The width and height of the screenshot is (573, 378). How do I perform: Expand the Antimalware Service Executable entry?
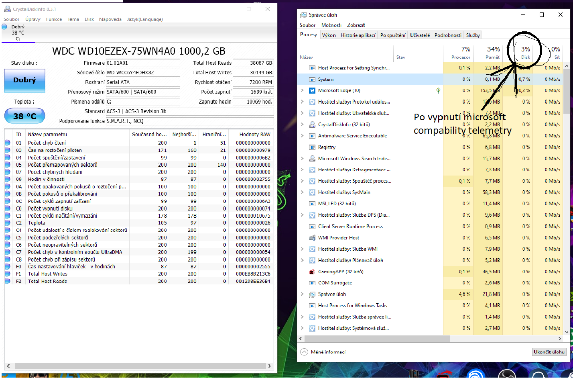pos(302,136)
